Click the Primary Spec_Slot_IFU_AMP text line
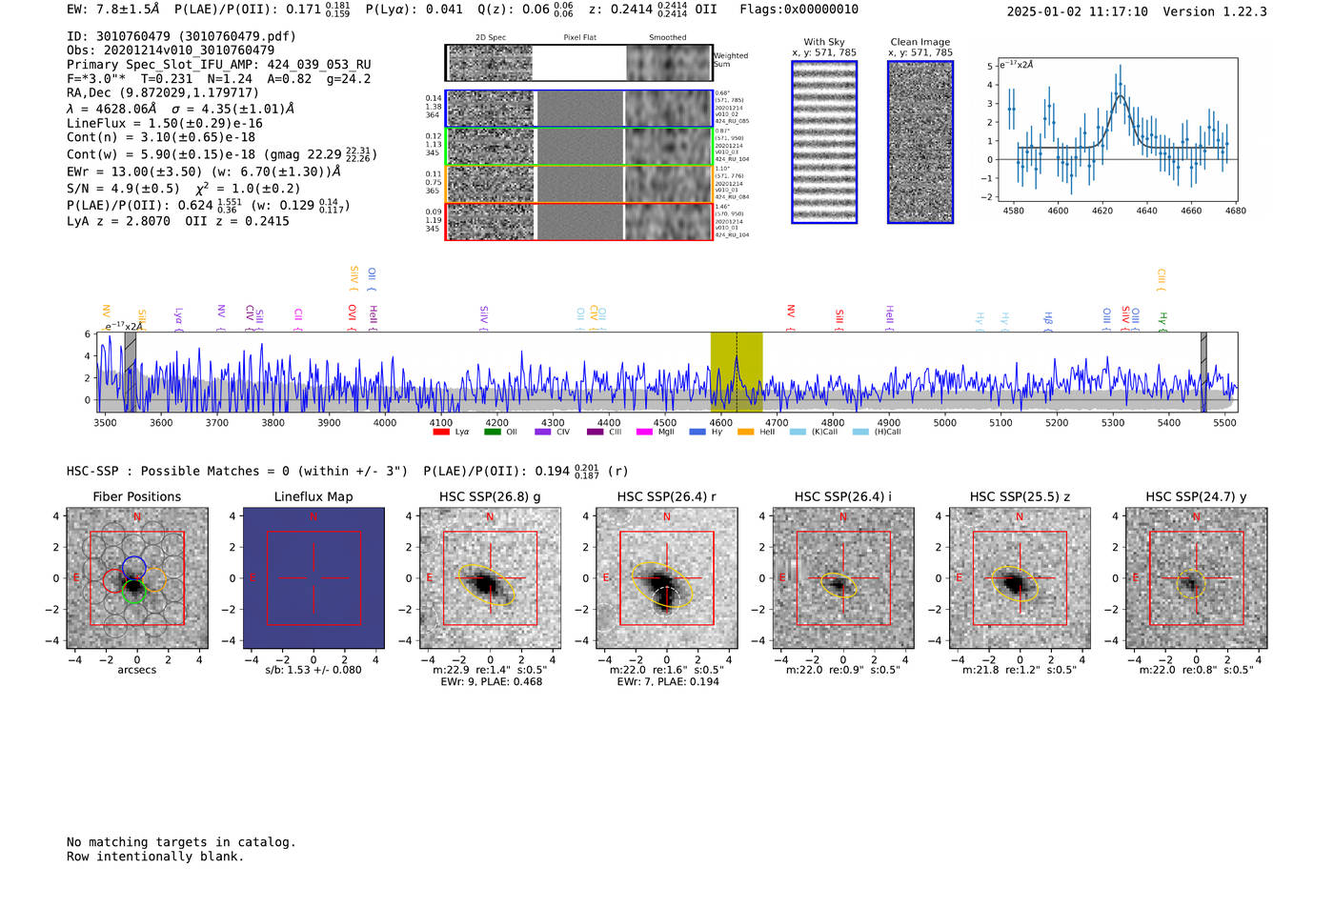 point(219,65)
